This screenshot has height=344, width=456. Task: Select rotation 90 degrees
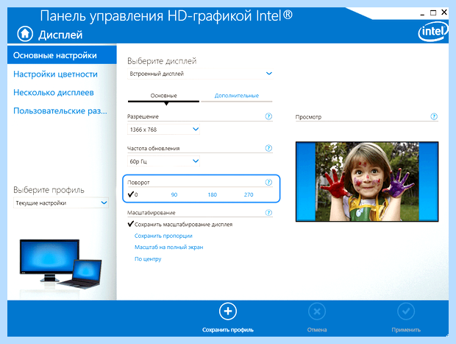174,194
